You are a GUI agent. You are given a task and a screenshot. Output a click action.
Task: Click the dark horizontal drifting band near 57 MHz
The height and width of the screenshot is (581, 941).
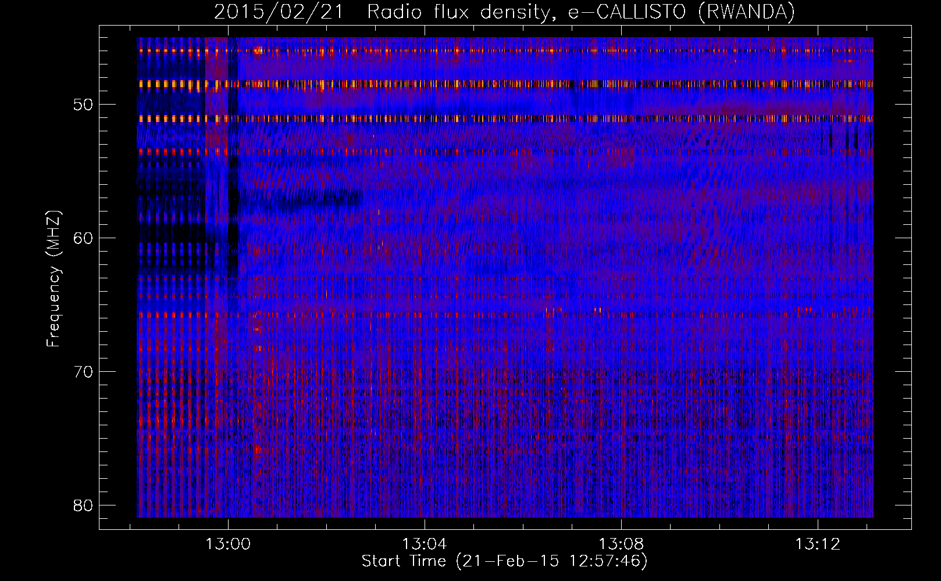coord(301,199)
